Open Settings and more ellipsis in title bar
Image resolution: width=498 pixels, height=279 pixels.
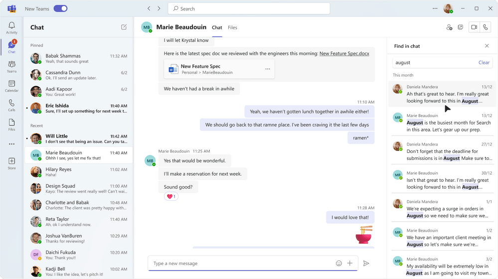tap(435, 8)
